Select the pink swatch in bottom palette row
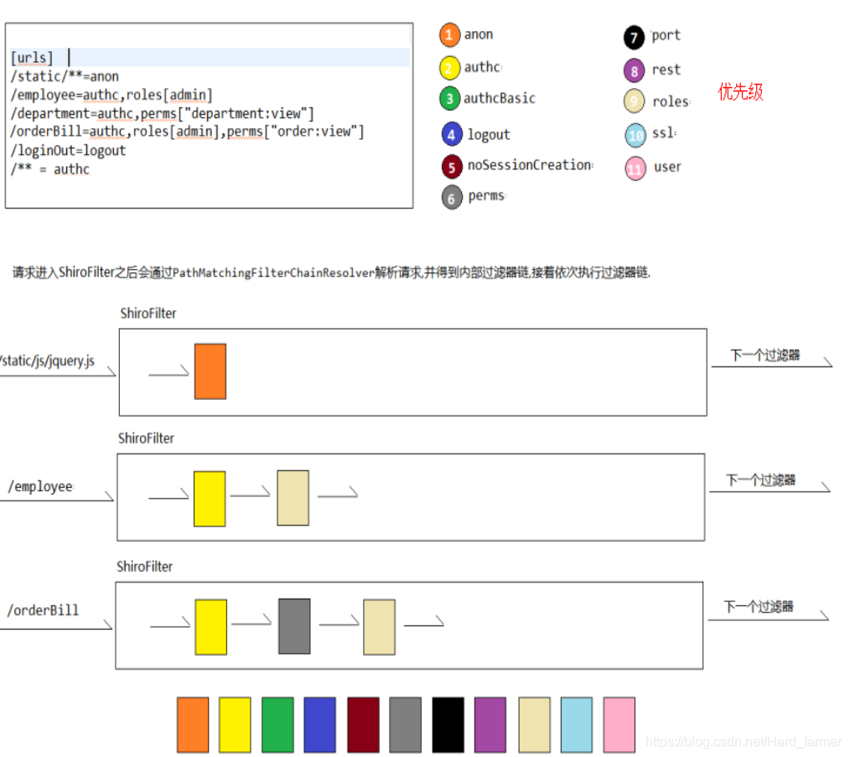Screen dimensions: 850x757 (x=619, y=724)
